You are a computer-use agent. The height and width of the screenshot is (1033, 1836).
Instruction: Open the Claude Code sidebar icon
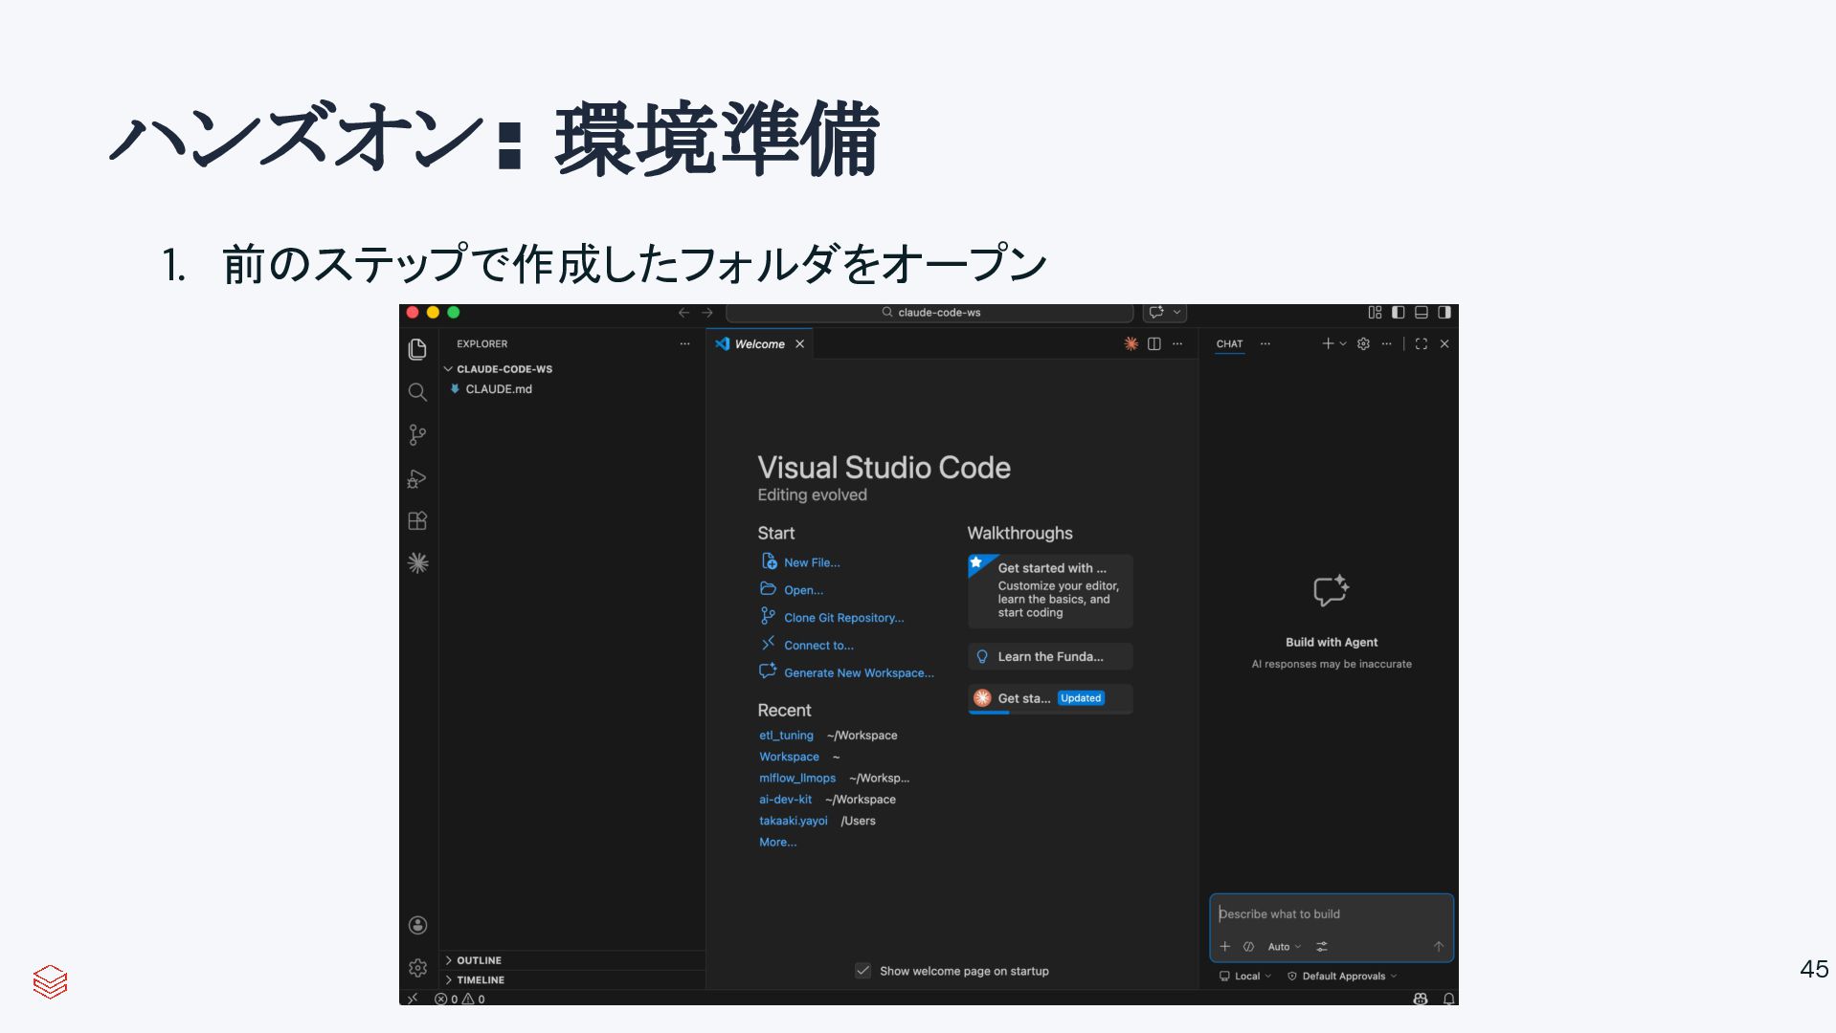pos(417,563)
